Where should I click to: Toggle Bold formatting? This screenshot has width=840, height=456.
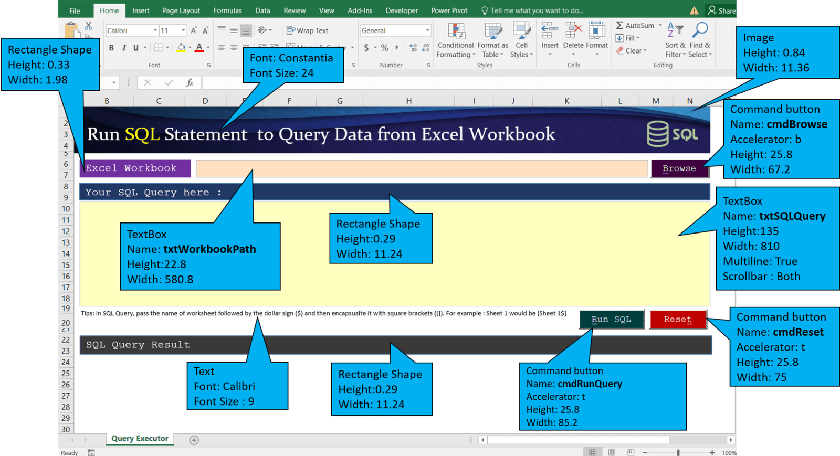pos(111,48)
